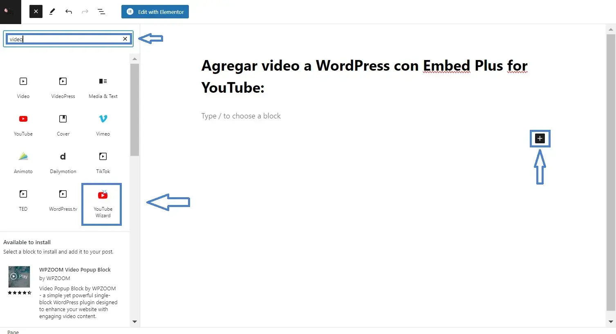Screen dimensions: 616x334
Task: Add the Animoto block
Action: point(23,163)
